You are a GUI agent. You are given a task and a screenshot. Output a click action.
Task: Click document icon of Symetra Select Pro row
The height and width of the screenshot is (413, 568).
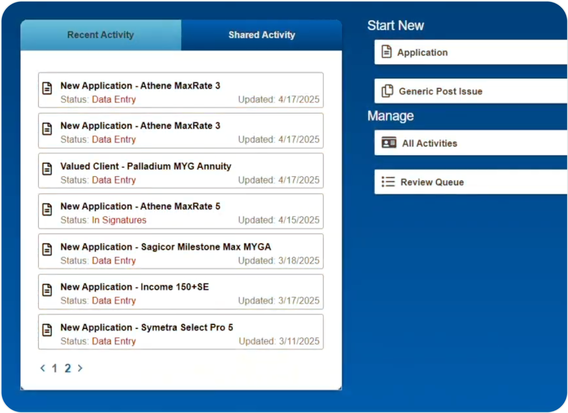[47, 330]
